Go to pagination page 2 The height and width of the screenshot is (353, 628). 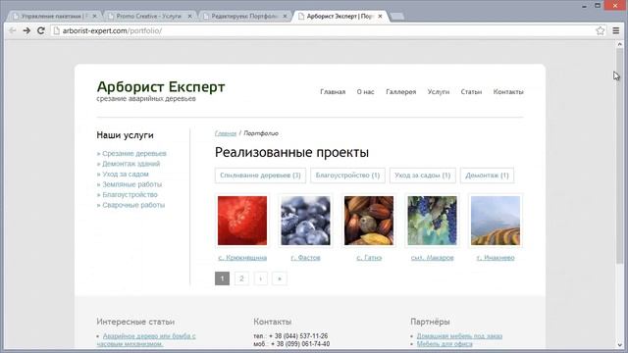[x=241, y=278]
